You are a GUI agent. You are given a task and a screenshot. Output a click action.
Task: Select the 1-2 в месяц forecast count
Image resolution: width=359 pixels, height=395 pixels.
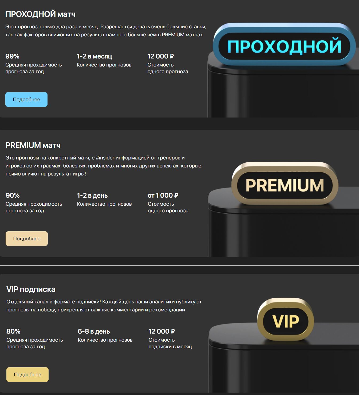coord(94,56)
